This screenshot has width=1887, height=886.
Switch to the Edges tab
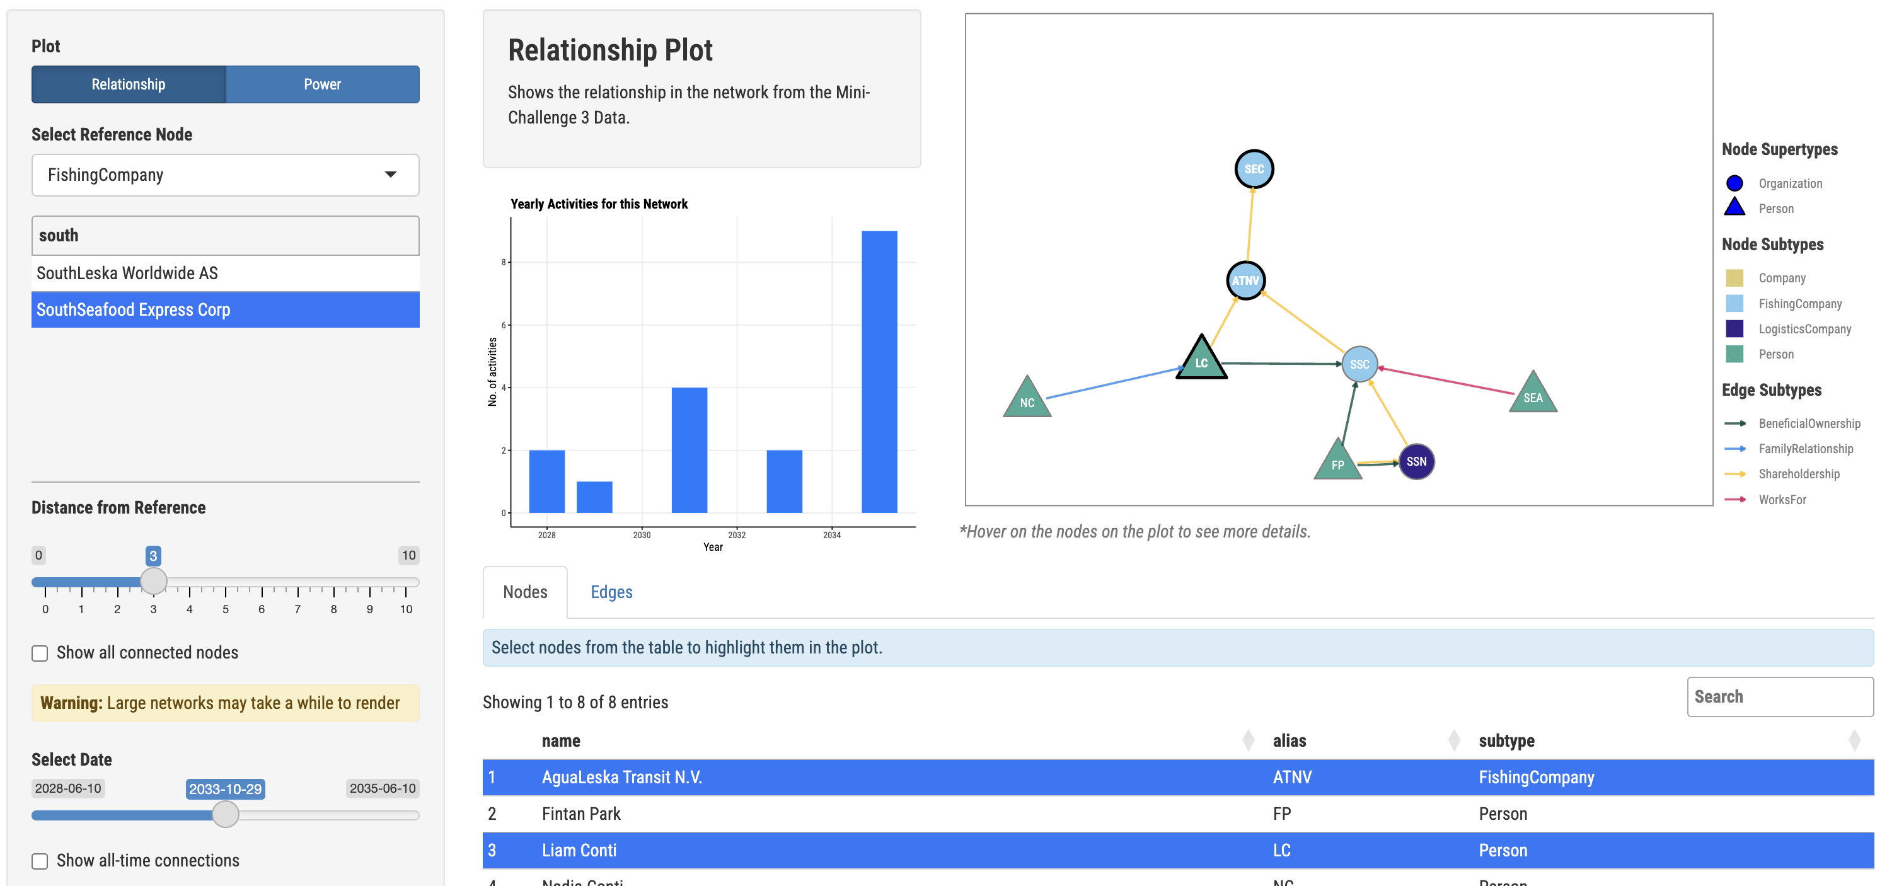coord(611,592)
